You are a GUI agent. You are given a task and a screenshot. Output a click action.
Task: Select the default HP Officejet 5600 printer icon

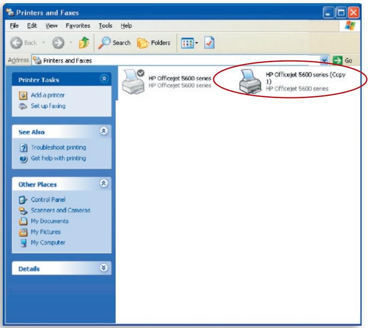point(134,82)
